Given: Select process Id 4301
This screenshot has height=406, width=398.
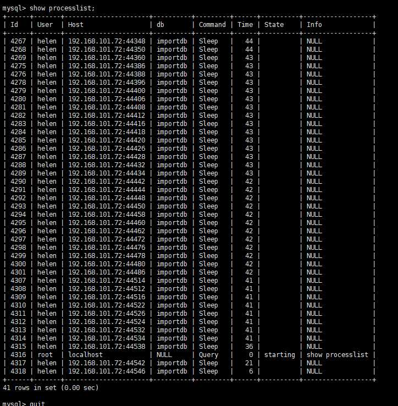Looking at the screenshot, I should [18, 272].
